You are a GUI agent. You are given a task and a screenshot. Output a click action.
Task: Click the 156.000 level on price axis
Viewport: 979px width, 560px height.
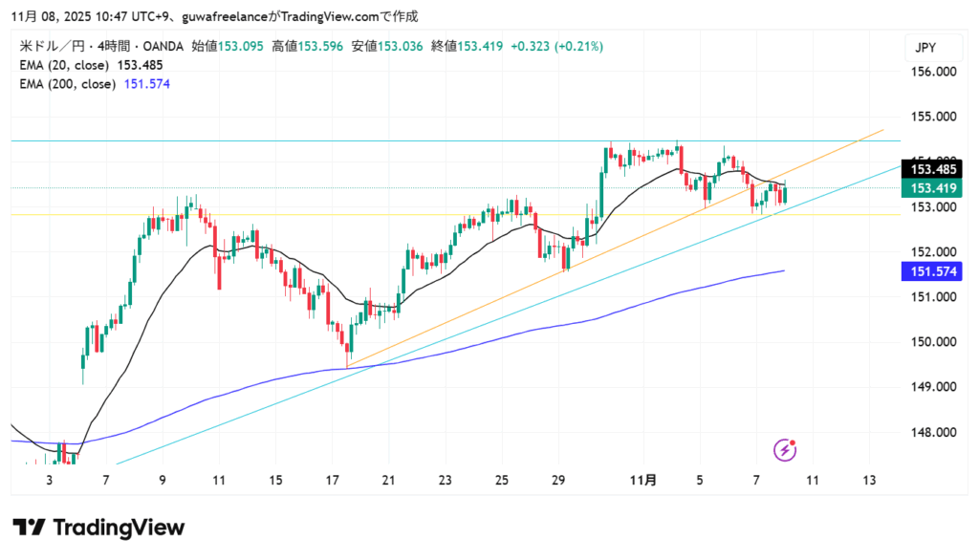pos(933,72)
